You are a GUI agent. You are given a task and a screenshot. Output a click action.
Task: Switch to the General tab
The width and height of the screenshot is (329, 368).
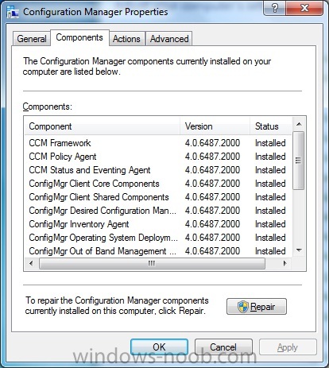point(32,39)
